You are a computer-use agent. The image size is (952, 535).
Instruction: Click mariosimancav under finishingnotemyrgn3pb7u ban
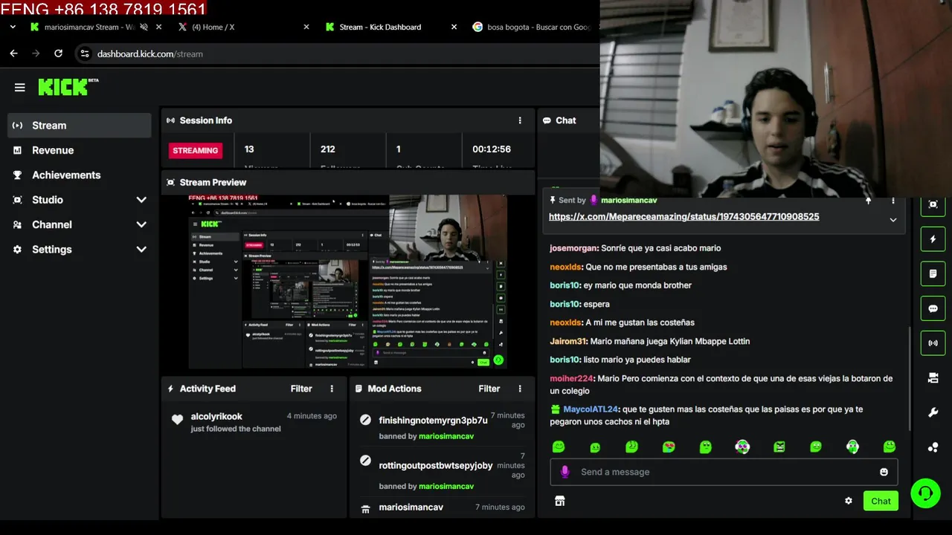[446, 436]
